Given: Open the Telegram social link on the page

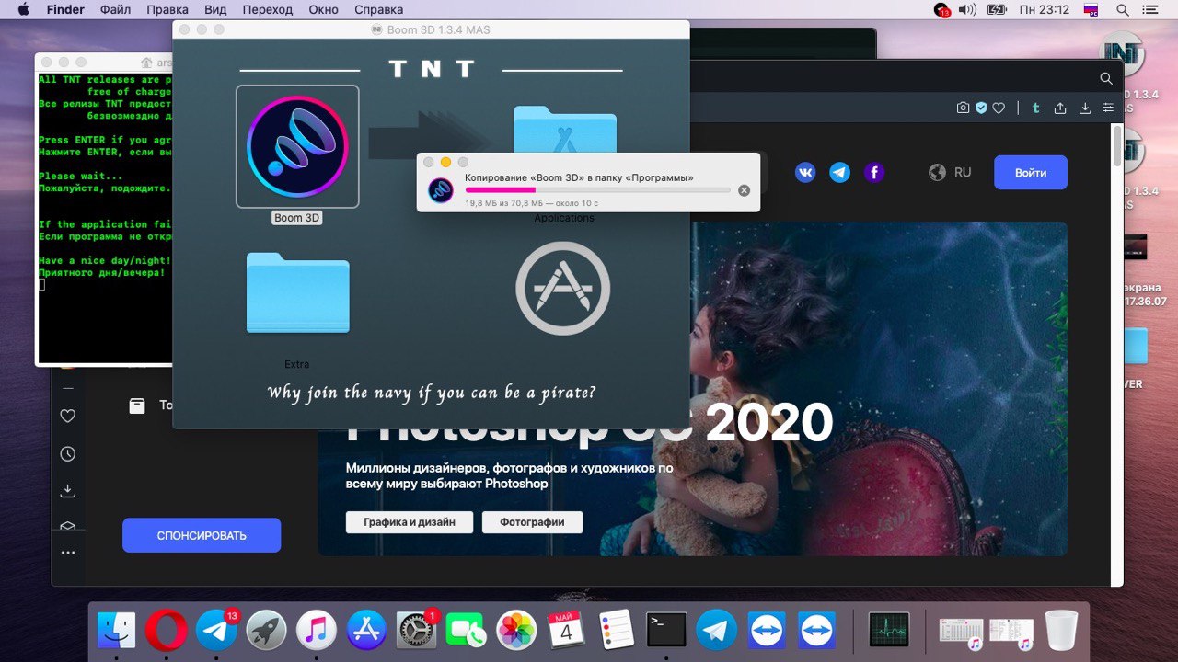Looking at the screenshot, I should [x=839, y=172].
